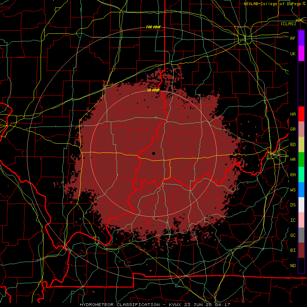Screen dimensions: 307x307
Task: Select the IC pink legend swatch
Action: coord(301,220)
